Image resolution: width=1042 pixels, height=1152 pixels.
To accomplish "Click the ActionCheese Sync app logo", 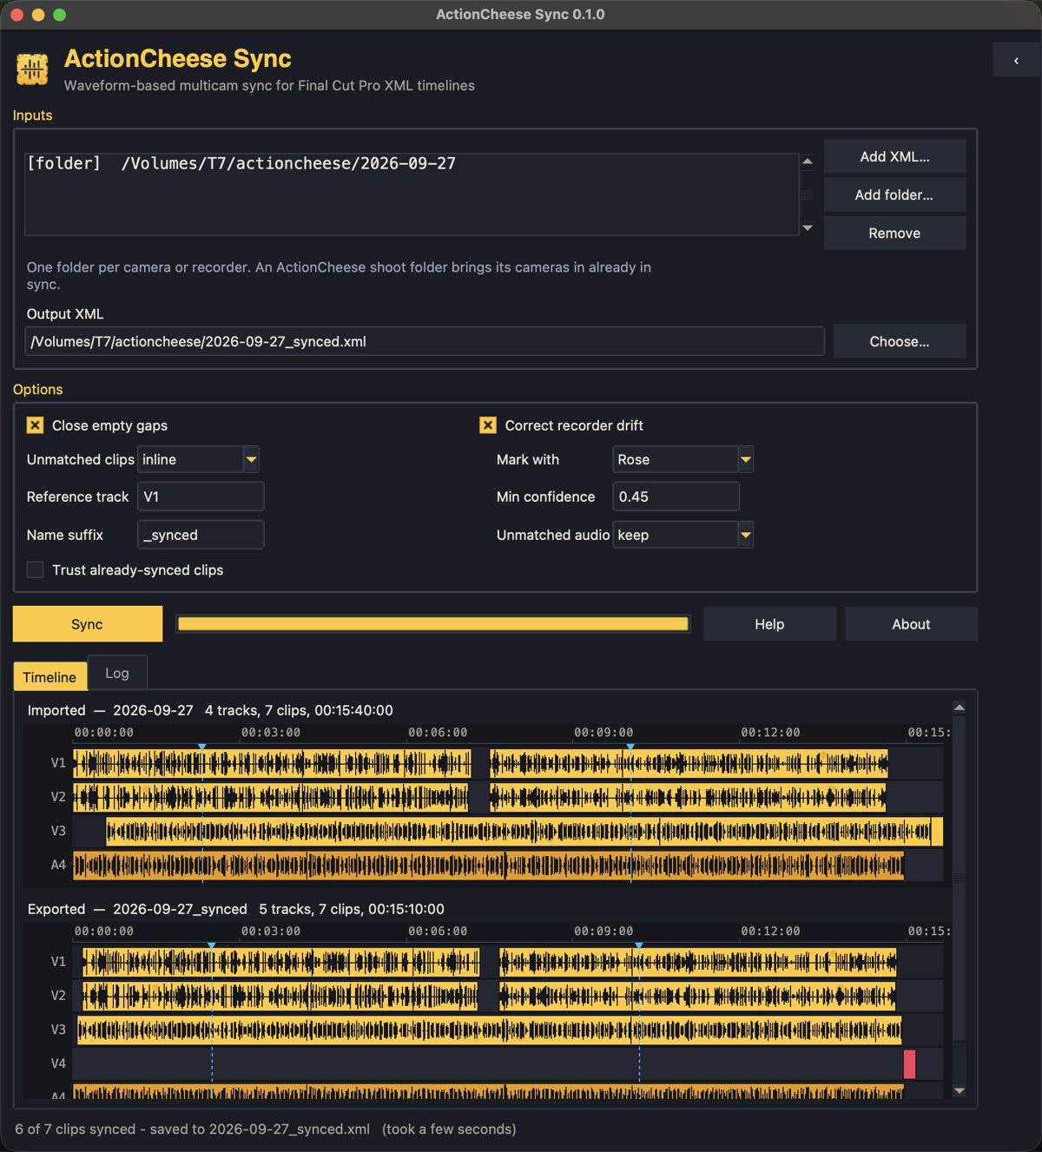I will click(32, 69).
